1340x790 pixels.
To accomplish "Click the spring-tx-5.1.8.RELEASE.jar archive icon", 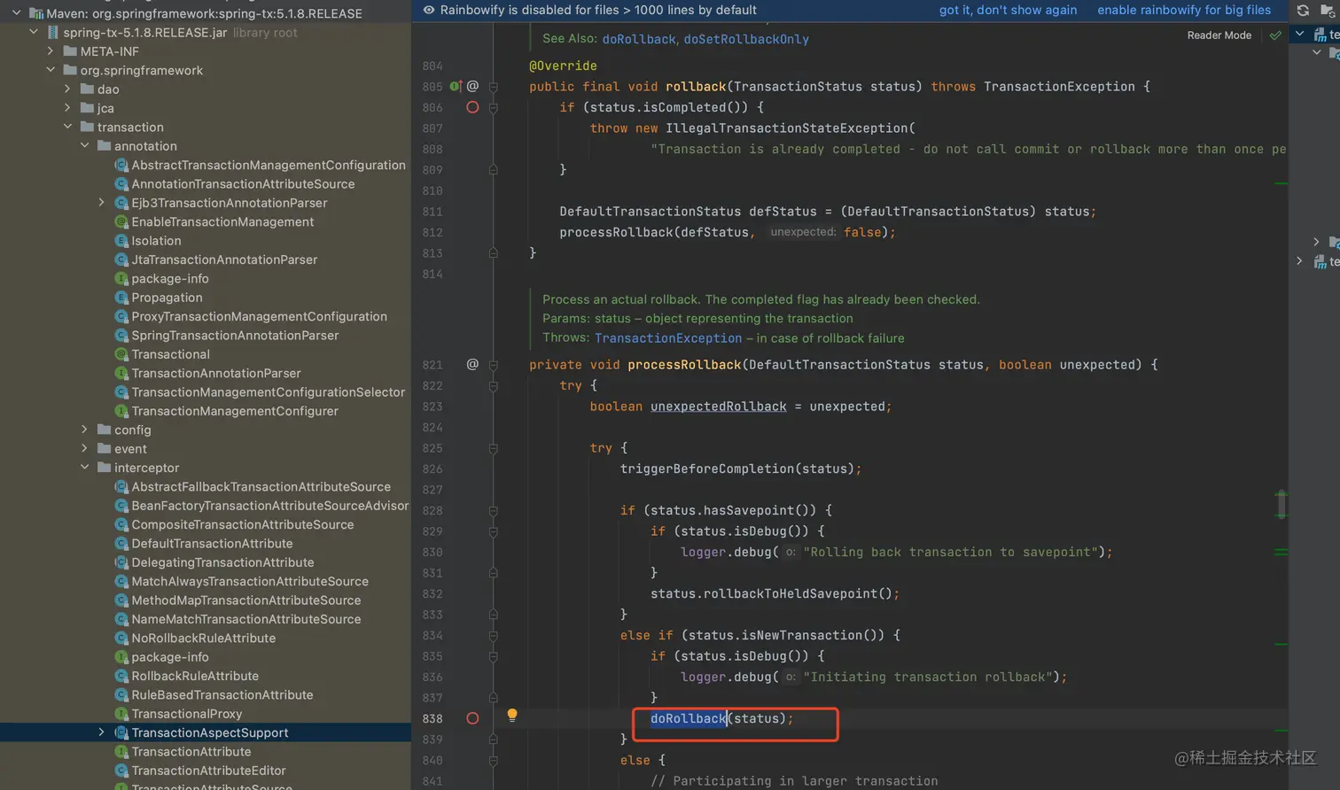I will [x=52, y=33].
